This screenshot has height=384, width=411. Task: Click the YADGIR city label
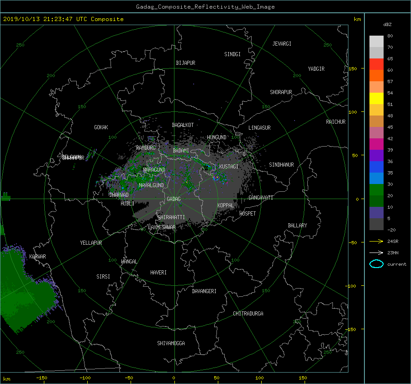316,68
